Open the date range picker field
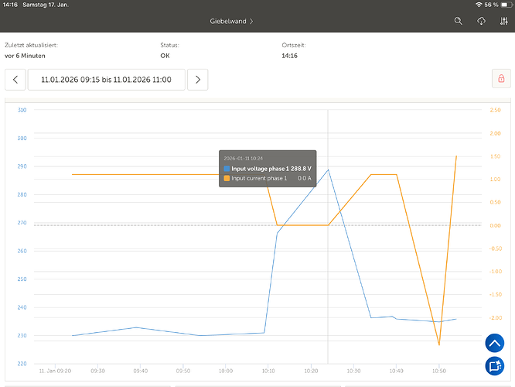The height and width of the screenshot is (387, 515). click(106, 79)
